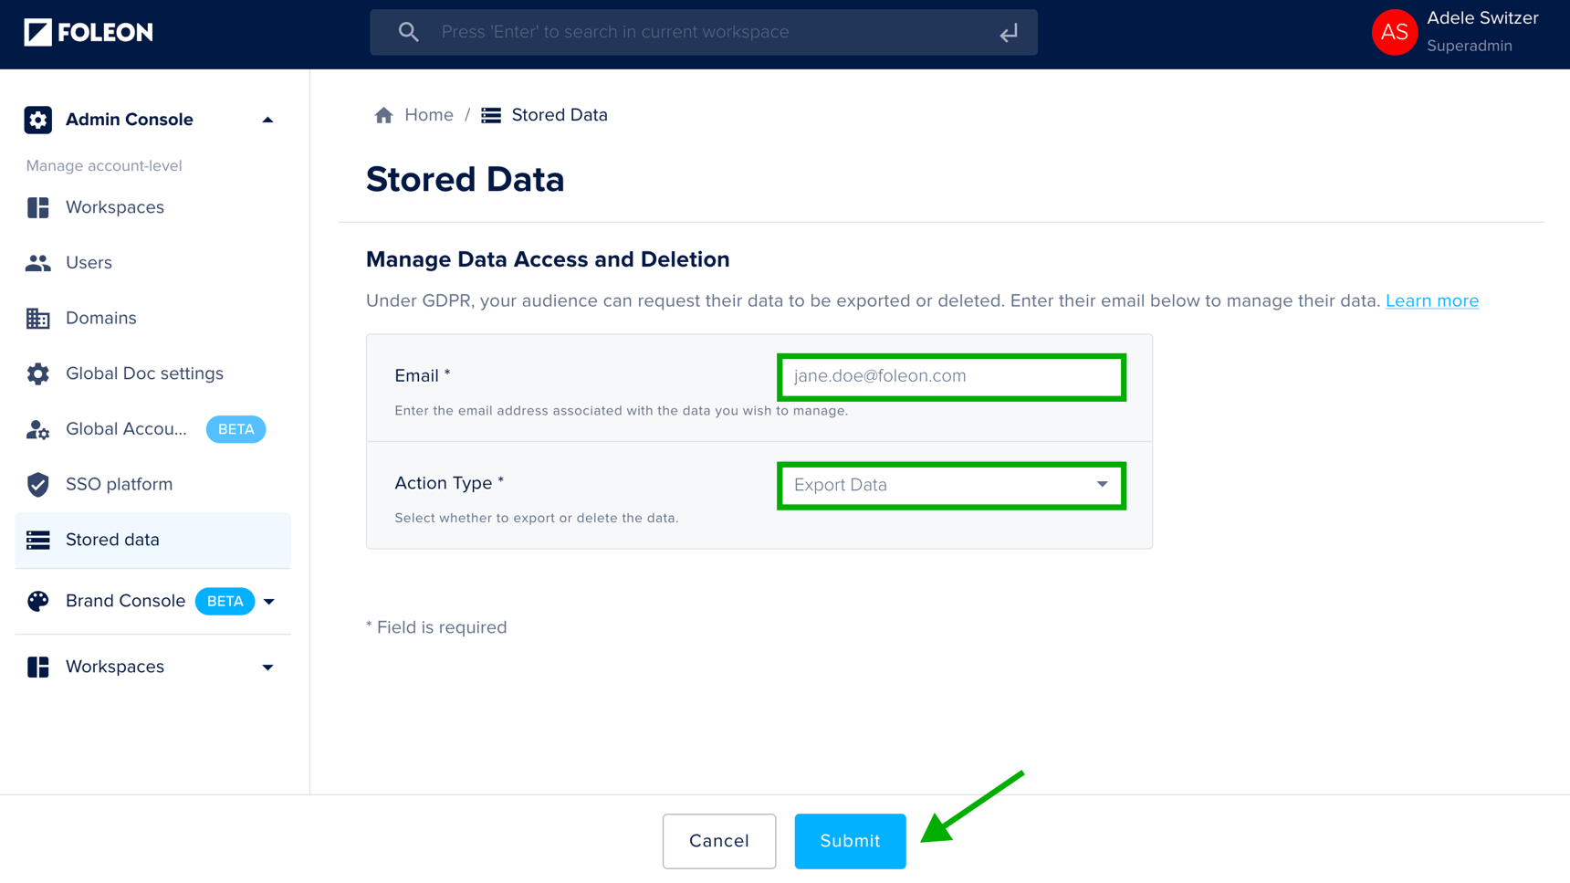Click the Domains building icon

38,318
